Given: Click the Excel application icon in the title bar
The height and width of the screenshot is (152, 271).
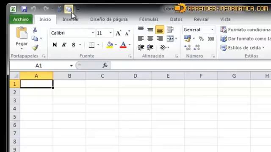Looking at the screenshot, I should (13, 9).
